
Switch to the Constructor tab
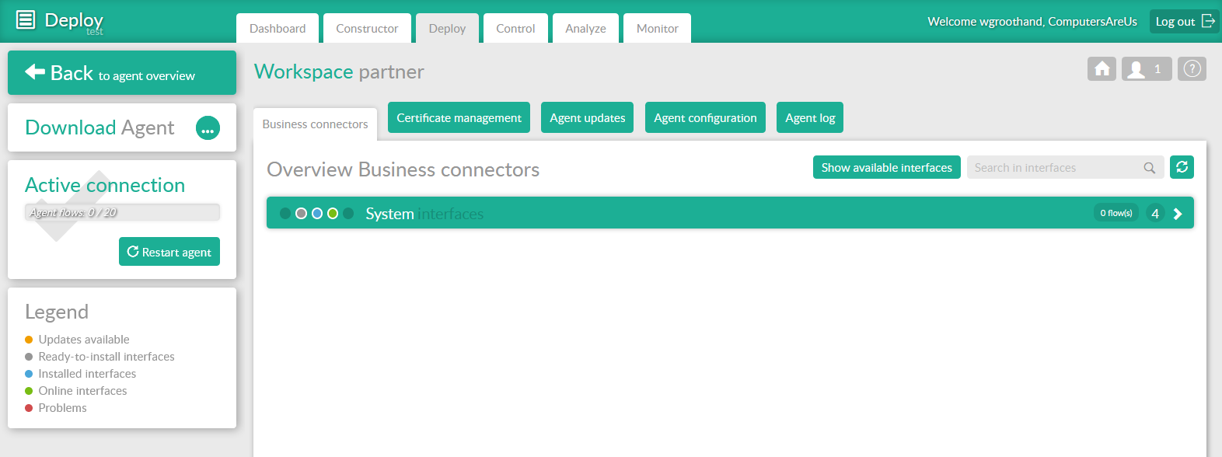(x=367, y=29)
